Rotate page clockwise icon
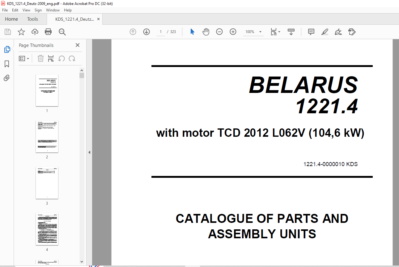Viewport: 399px width, 267px height. tap(72, 58)
